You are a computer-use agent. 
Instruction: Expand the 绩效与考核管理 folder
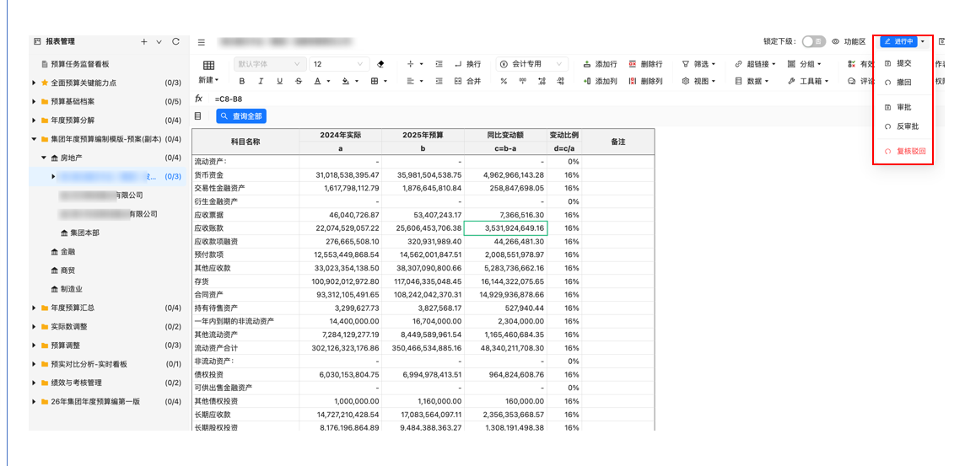pyautogui.click(x=34, y=383)
